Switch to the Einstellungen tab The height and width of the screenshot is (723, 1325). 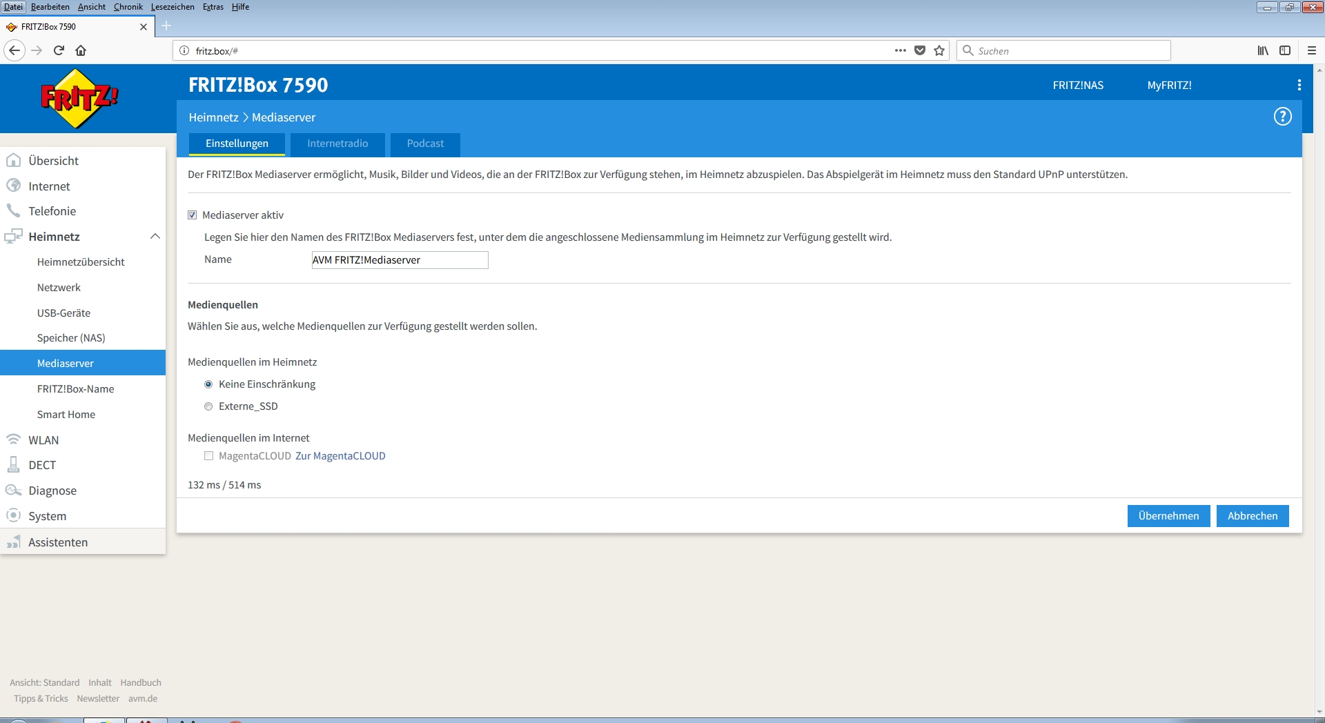(237, 143)
